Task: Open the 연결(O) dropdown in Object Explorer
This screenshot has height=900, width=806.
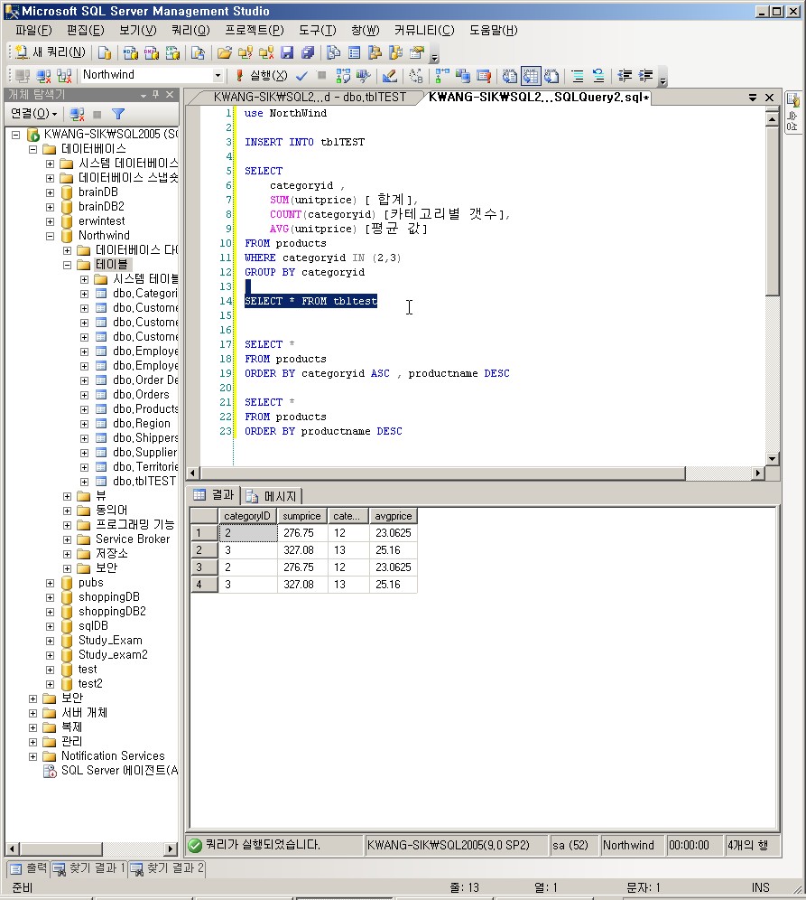Action: [x=34, y=114]
